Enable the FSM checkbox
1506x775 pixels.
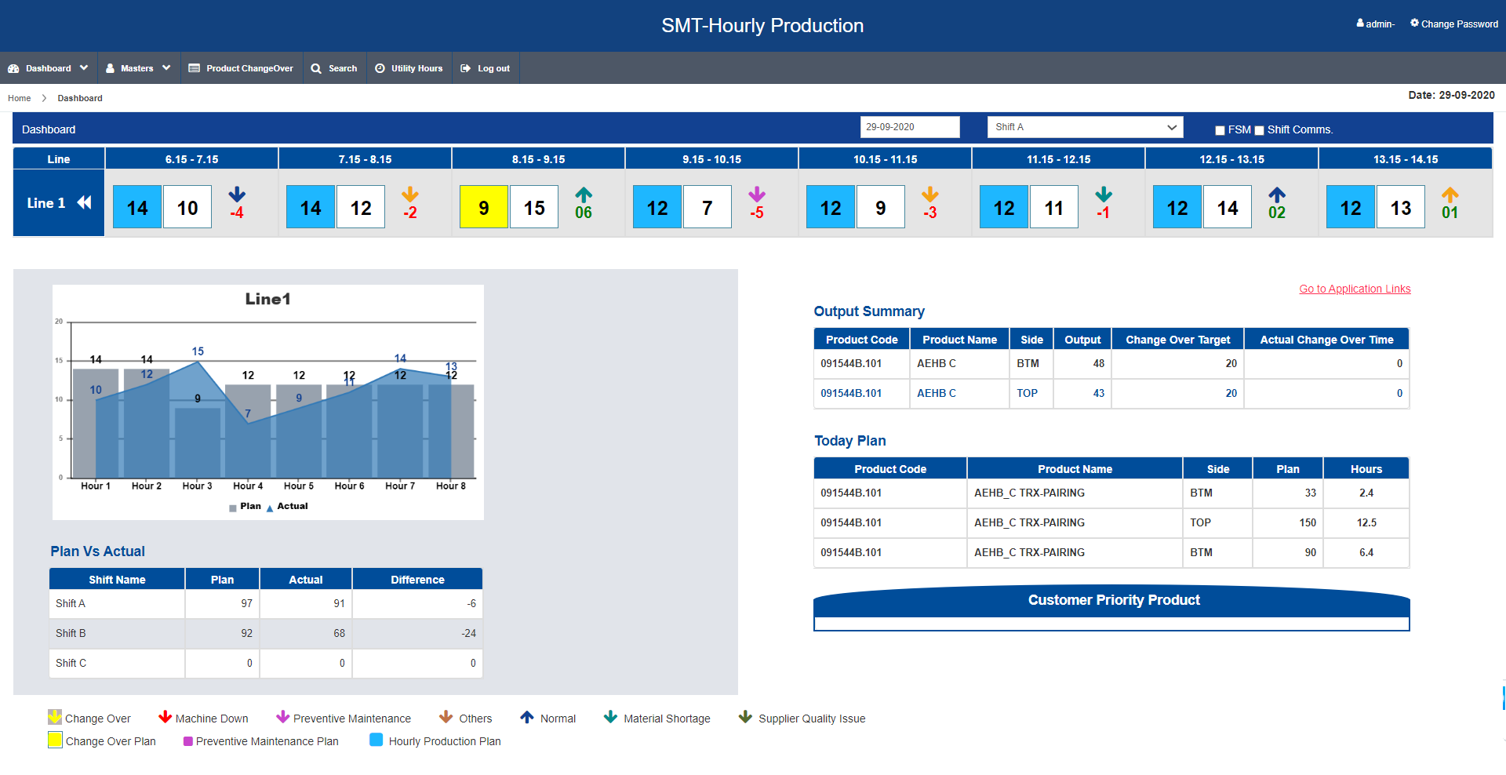click(1220, 130)
